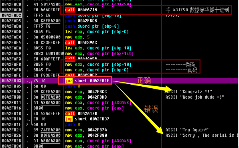Click mov eax, [eax] at address 0042FB16
The image size is (239, 148).
[x=95, y=108]
